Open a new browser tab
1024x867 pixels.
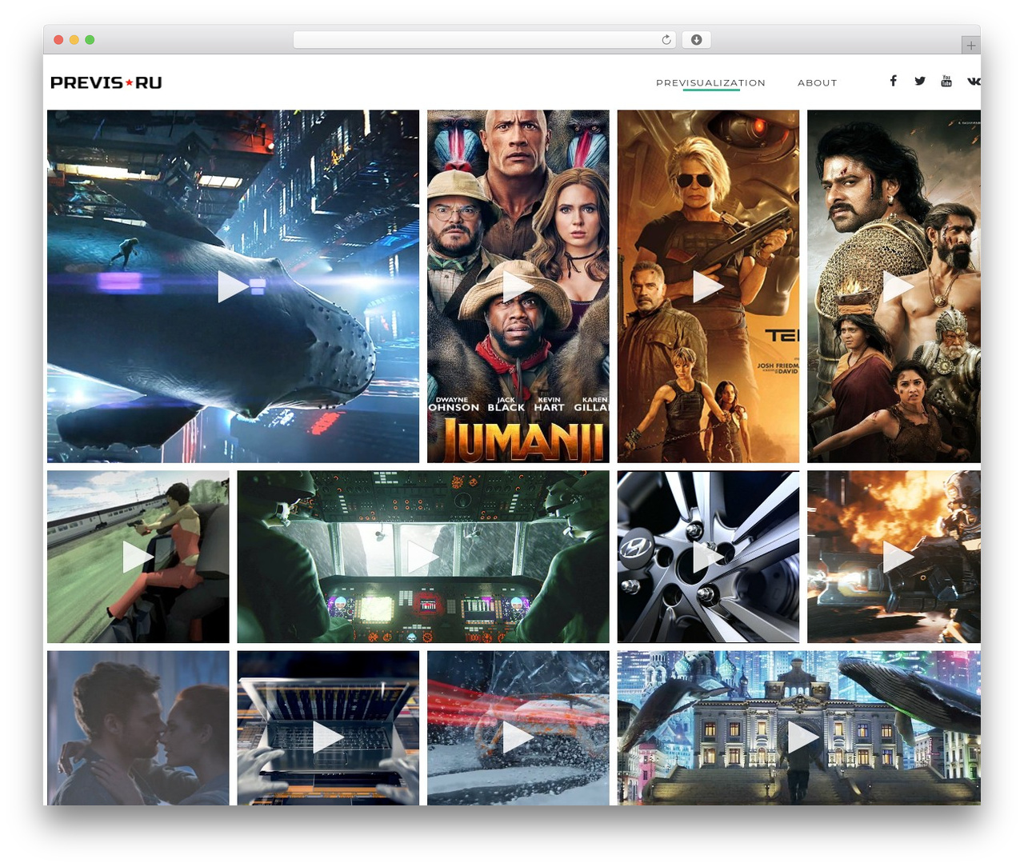(970, 46)
